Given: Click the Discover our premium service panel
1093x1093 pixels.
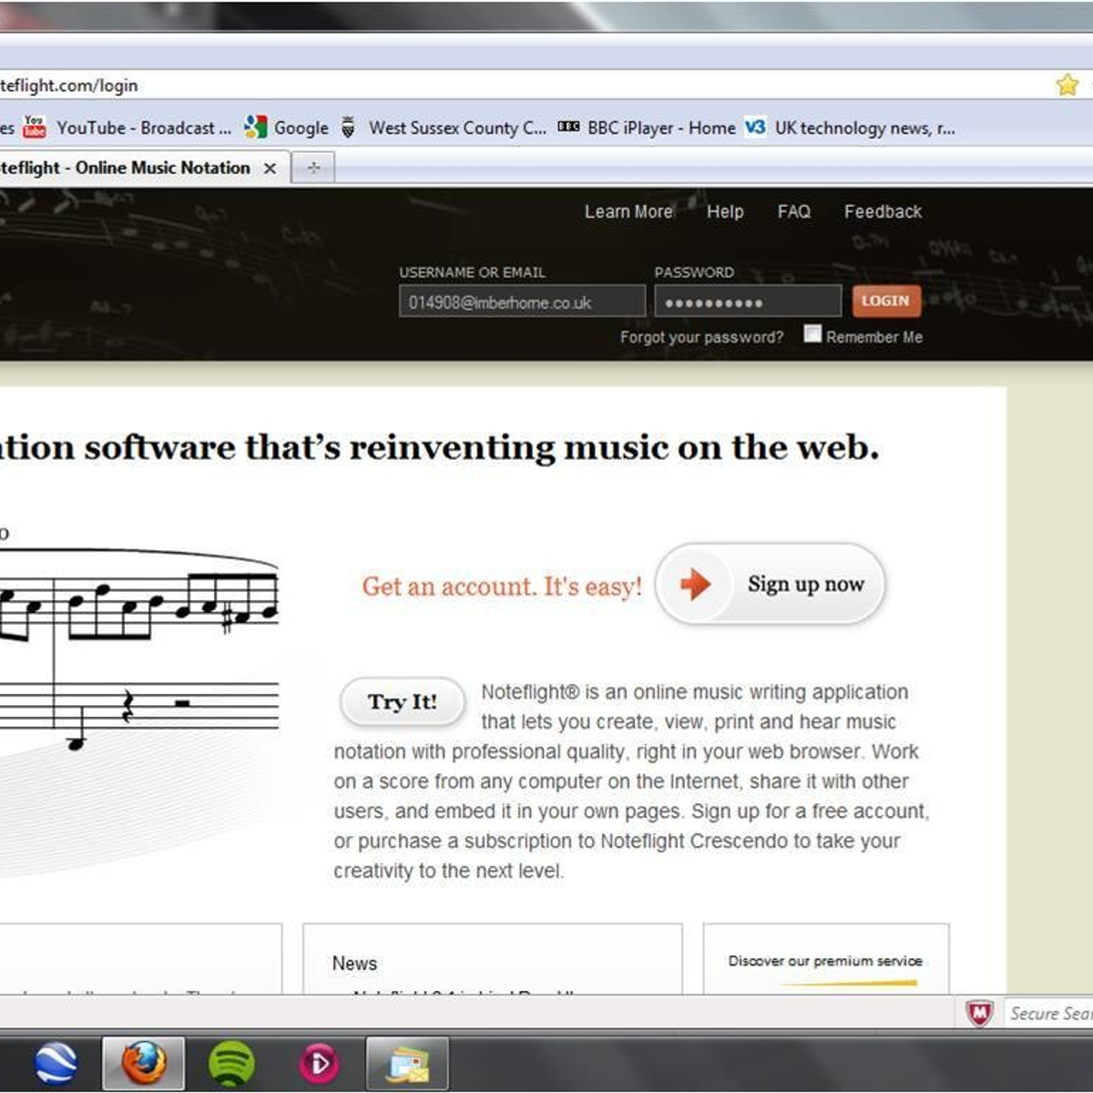Looking at the screenshot, I should 826,959.
